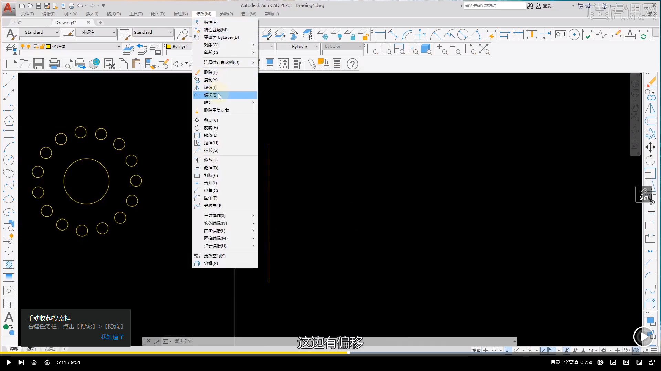Viewport: 661px width, 371px height.
Task: Open the ByLayer linetype dropdown
Action: [298, 46]
